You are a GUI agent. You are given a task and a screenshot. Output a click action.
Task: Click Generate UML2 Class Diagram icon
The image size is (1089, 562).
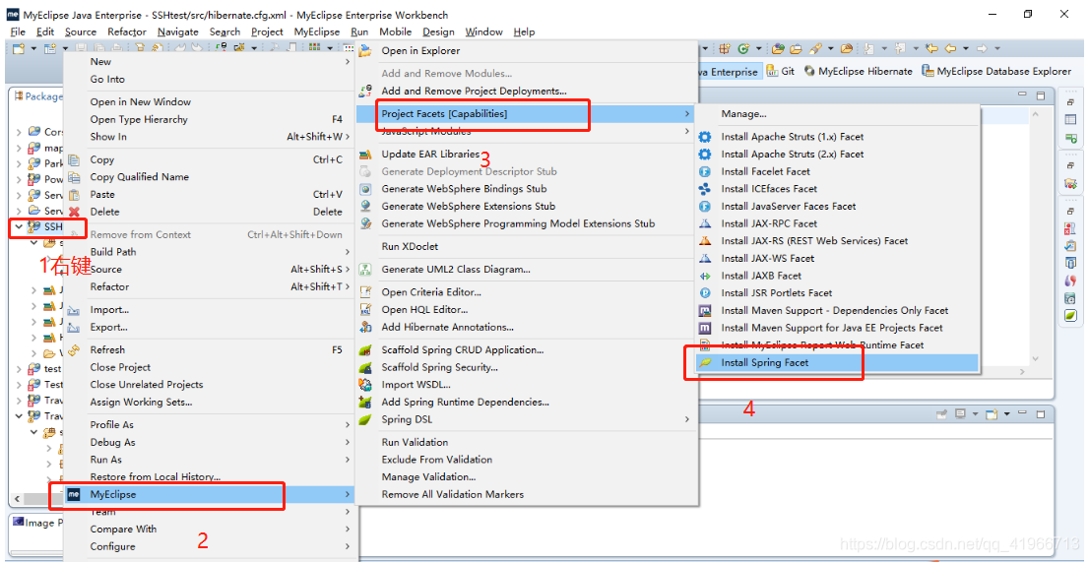pyautogui.click(x=365, y=270)
